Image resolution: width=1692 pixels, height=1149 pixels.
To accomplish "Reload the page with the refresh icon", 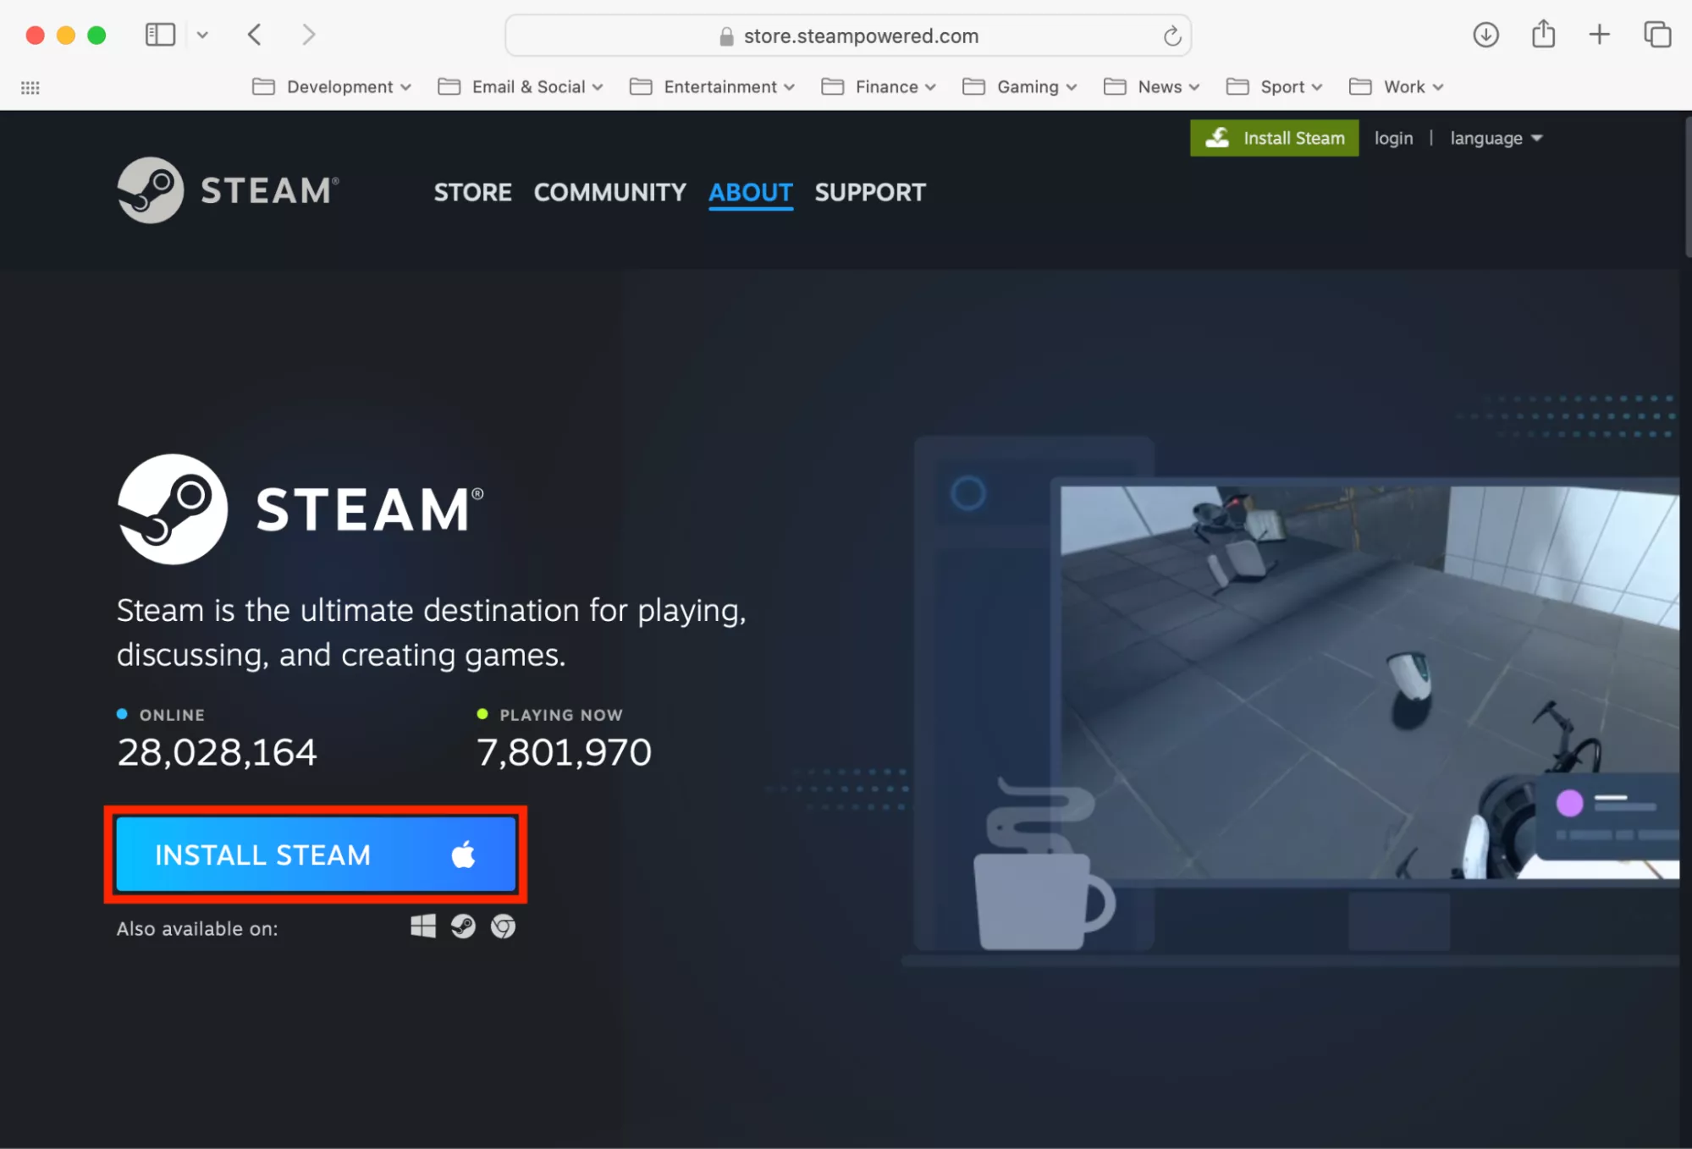I will click(1171, 36).
